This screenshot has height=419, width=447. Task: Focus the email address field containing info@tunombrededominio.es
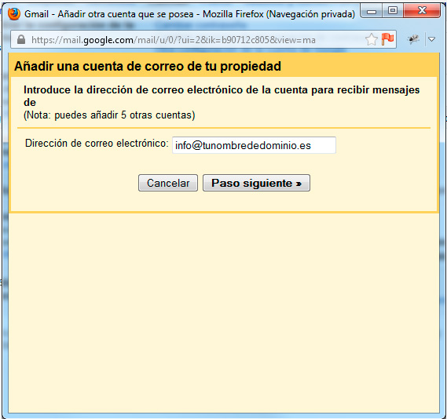(x=254, y=145)
